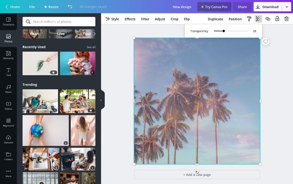This screenshot has height=184, width=293.
Task: Click the link chain icon
Action: tap(268, 19)
